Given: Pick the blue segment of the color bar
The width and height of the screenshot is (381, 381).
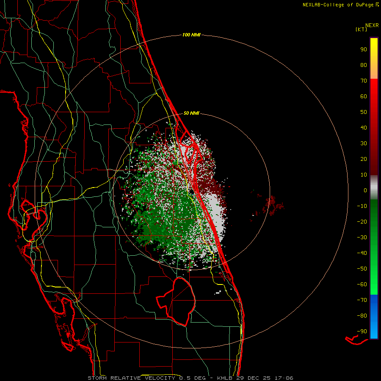Looking at the screenshot, I should click(x=374, y=317).
